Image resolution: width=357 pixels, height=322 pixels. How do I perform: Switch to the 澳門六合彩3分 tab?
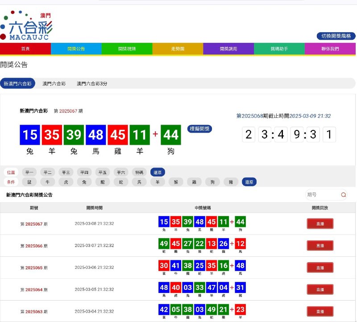click(92, 84)
